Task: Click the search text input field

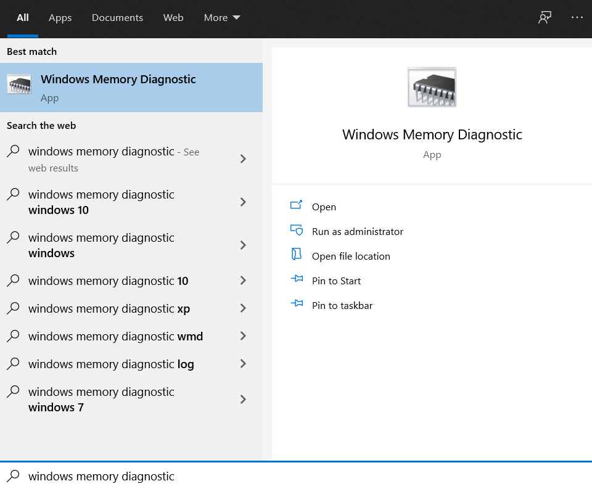Action: [296, 476]
